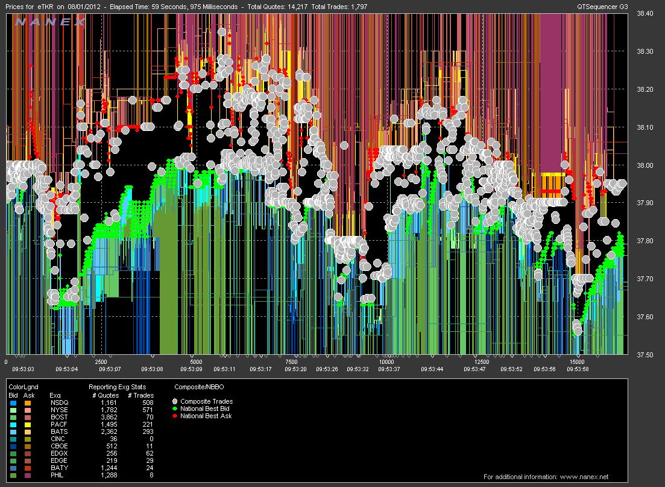Select the BATY ask color swatch
Image resolution: width=665 pixels, height=487 pixels.
coord(28,468)
